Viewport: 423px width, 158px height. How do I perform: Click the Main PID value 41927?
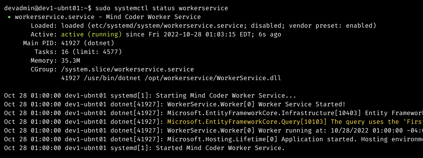pyautogui.click(x=70, y=43)
